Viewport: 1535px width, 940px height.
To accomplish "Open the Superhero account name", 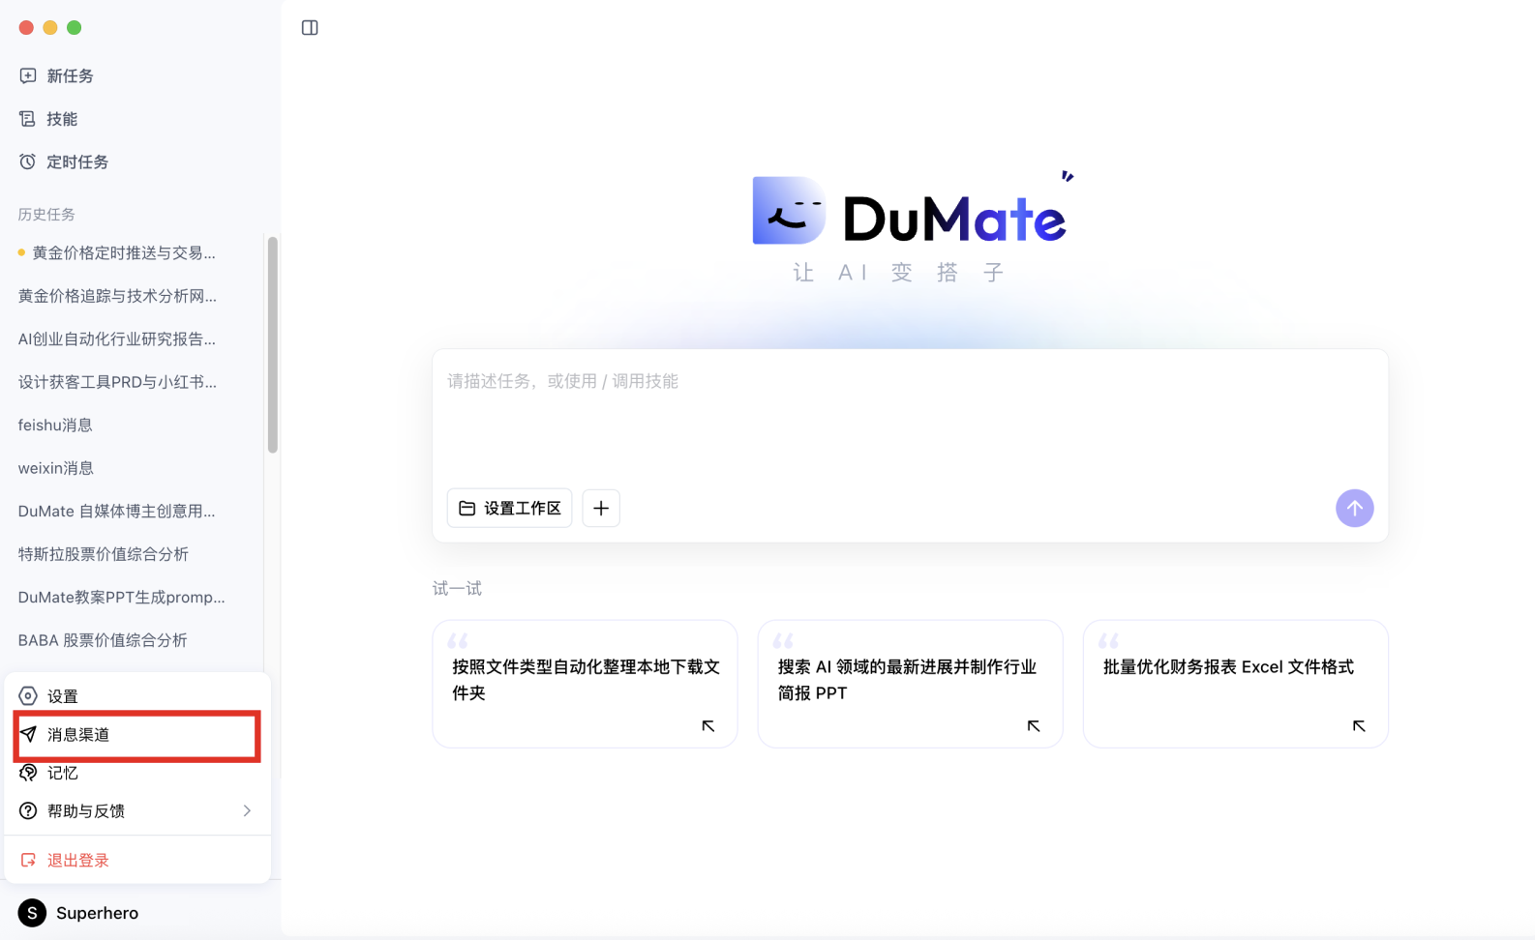I will point(97,913).
